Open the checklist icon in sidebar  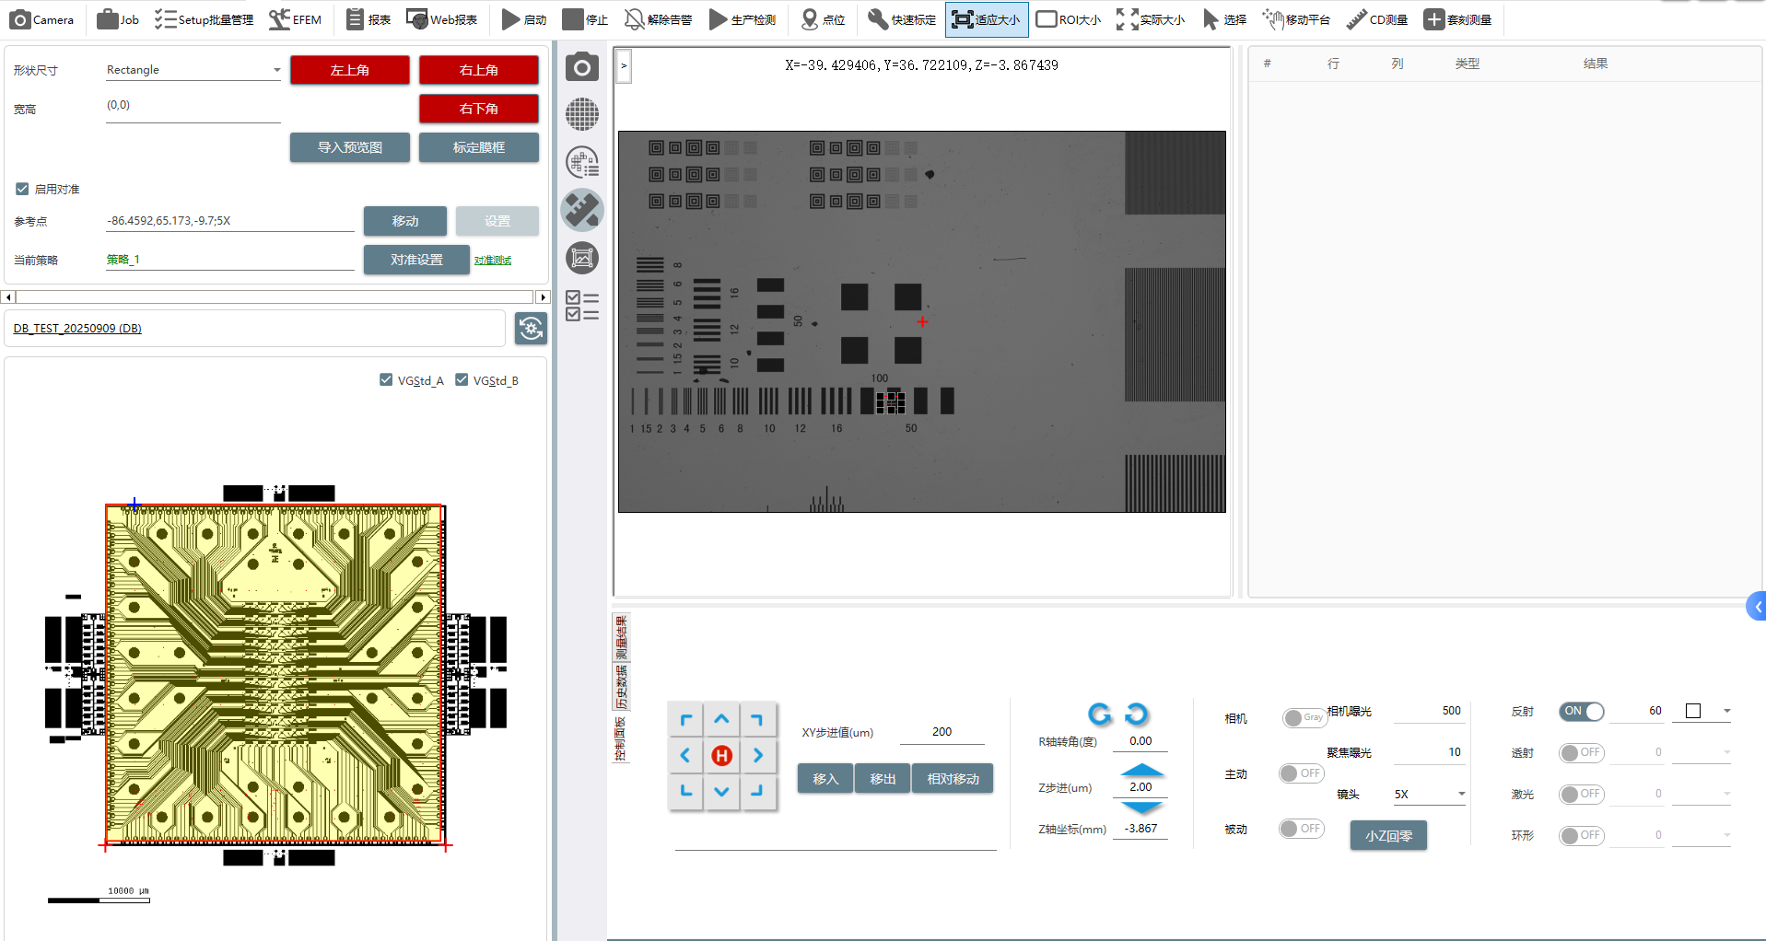coord(582,306)
